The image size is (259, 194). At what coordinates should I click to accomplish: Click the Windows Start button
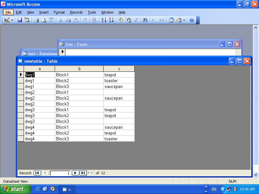tap(15, 189)
